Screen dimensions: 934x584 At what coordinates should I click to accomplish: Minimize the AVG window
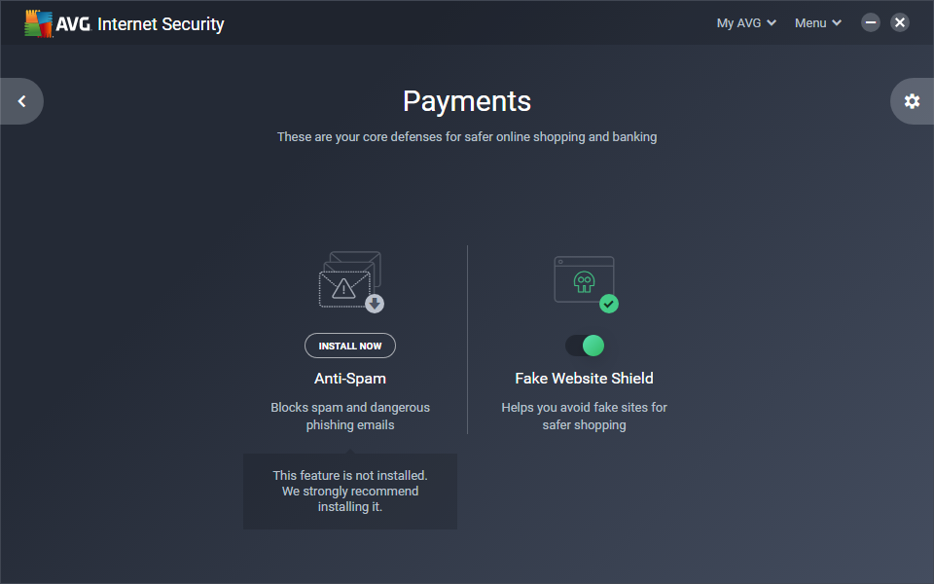pos(870,22)
